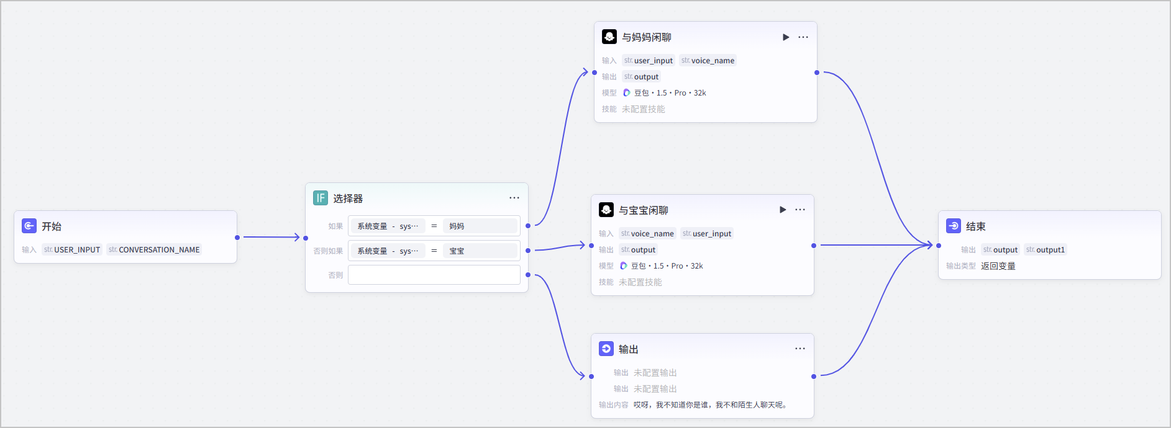Click the 结束 end node icon
The image size is (1171, 428).
[954, 226]
